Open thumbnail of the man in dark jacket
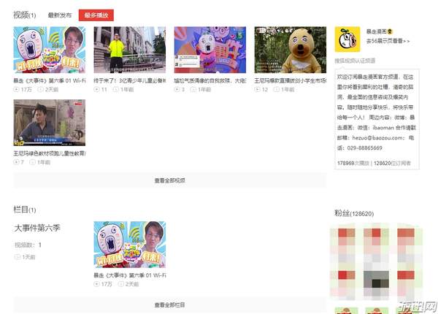The height and width of the screenshot is (314, 438). coord(50,123)
